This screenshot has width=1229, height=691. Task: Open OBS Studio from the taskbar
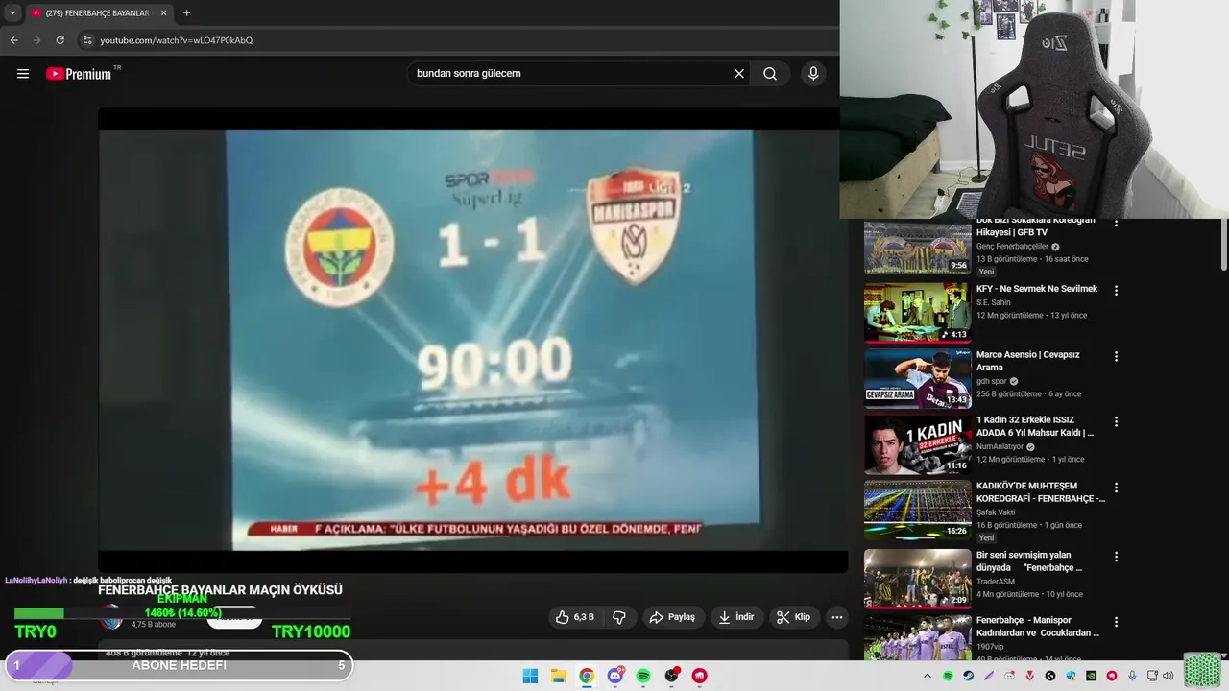coord(672,676)
